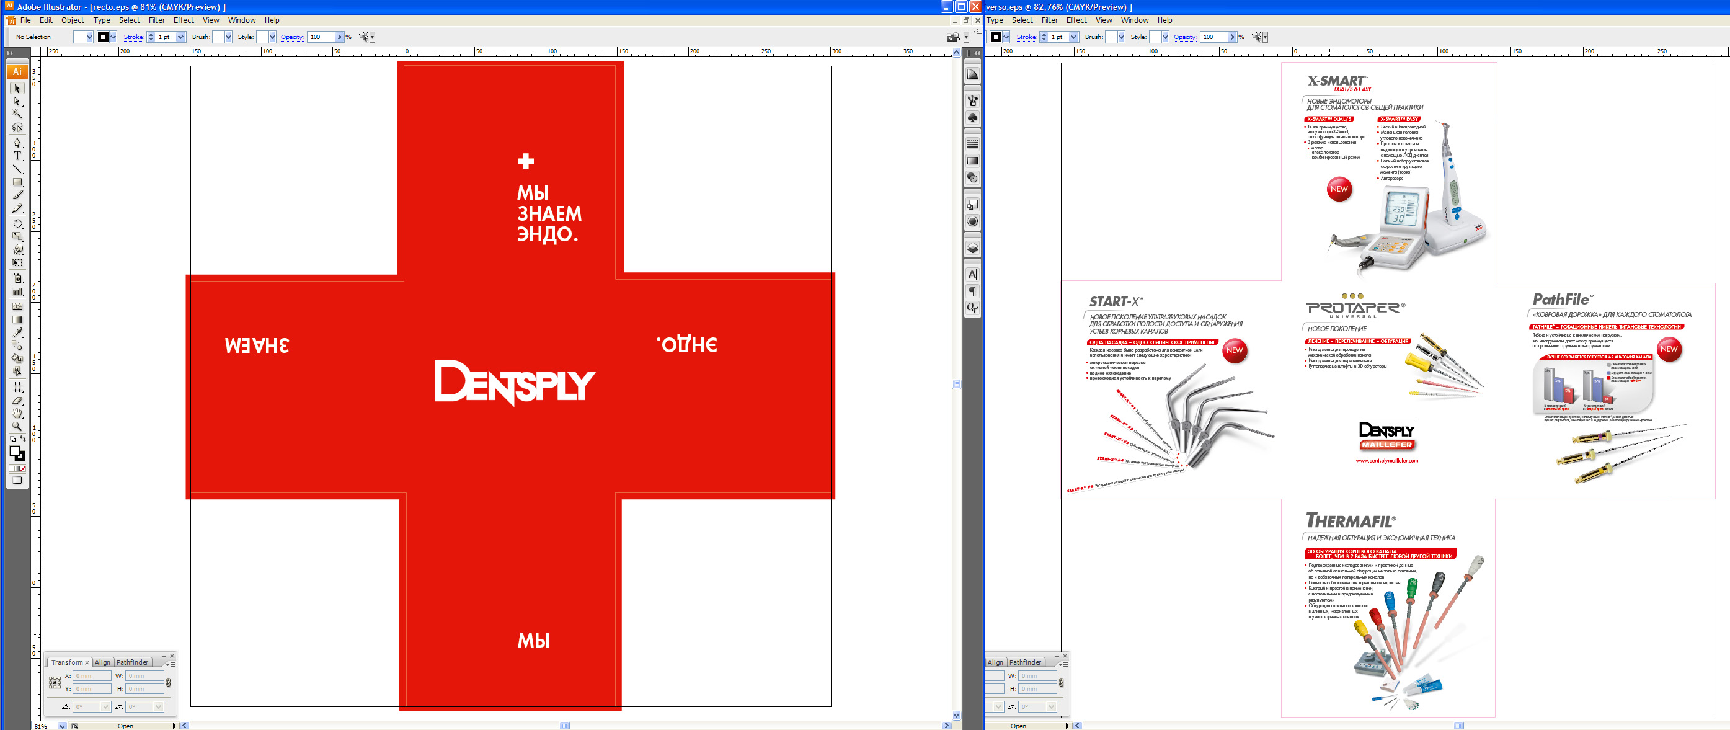Open the OpenType panel from dock
Viewport: 1730px width, 730px height.
(972, 308)
